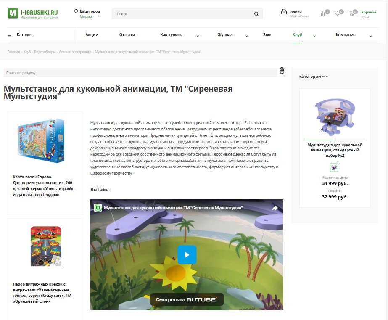
Task: Expand the Клуб chevron
Action: (314, 36)
